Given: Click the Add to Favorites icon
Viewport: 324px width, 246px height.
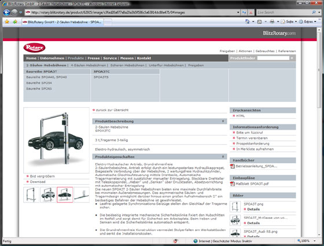Looking at the screenshot, I should (x=15, y=21).
